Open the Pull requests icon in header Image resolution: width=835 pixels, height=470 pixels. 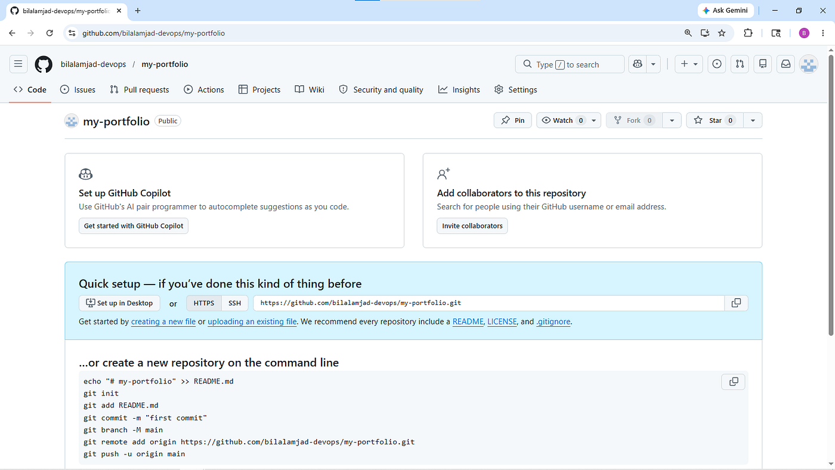740,64
